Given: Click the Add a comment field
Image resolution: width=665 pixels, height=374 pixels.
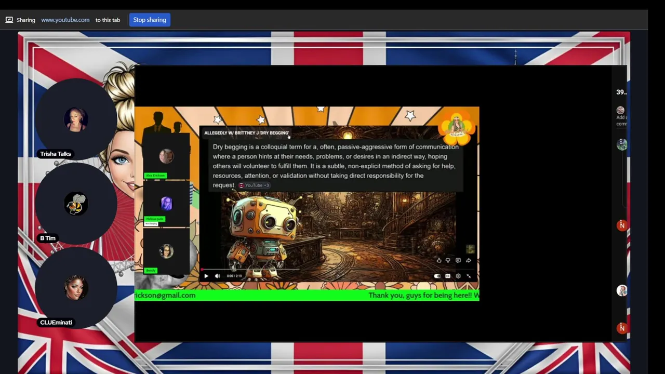Looking at the screenshot, I should click(x=621, y=121).
